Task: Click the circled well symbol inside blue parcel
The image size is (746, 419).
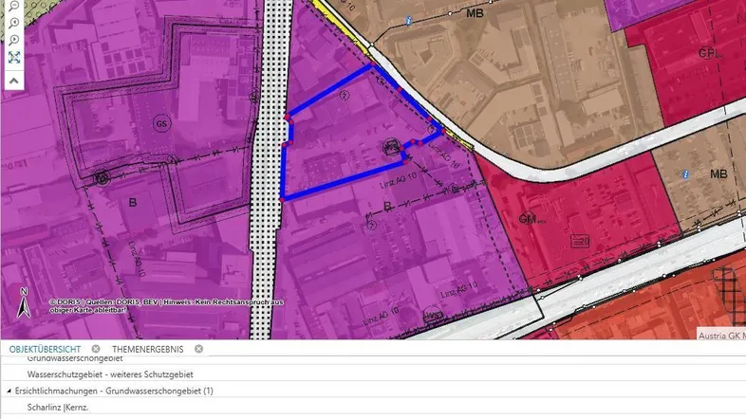Action: (391, 147)
